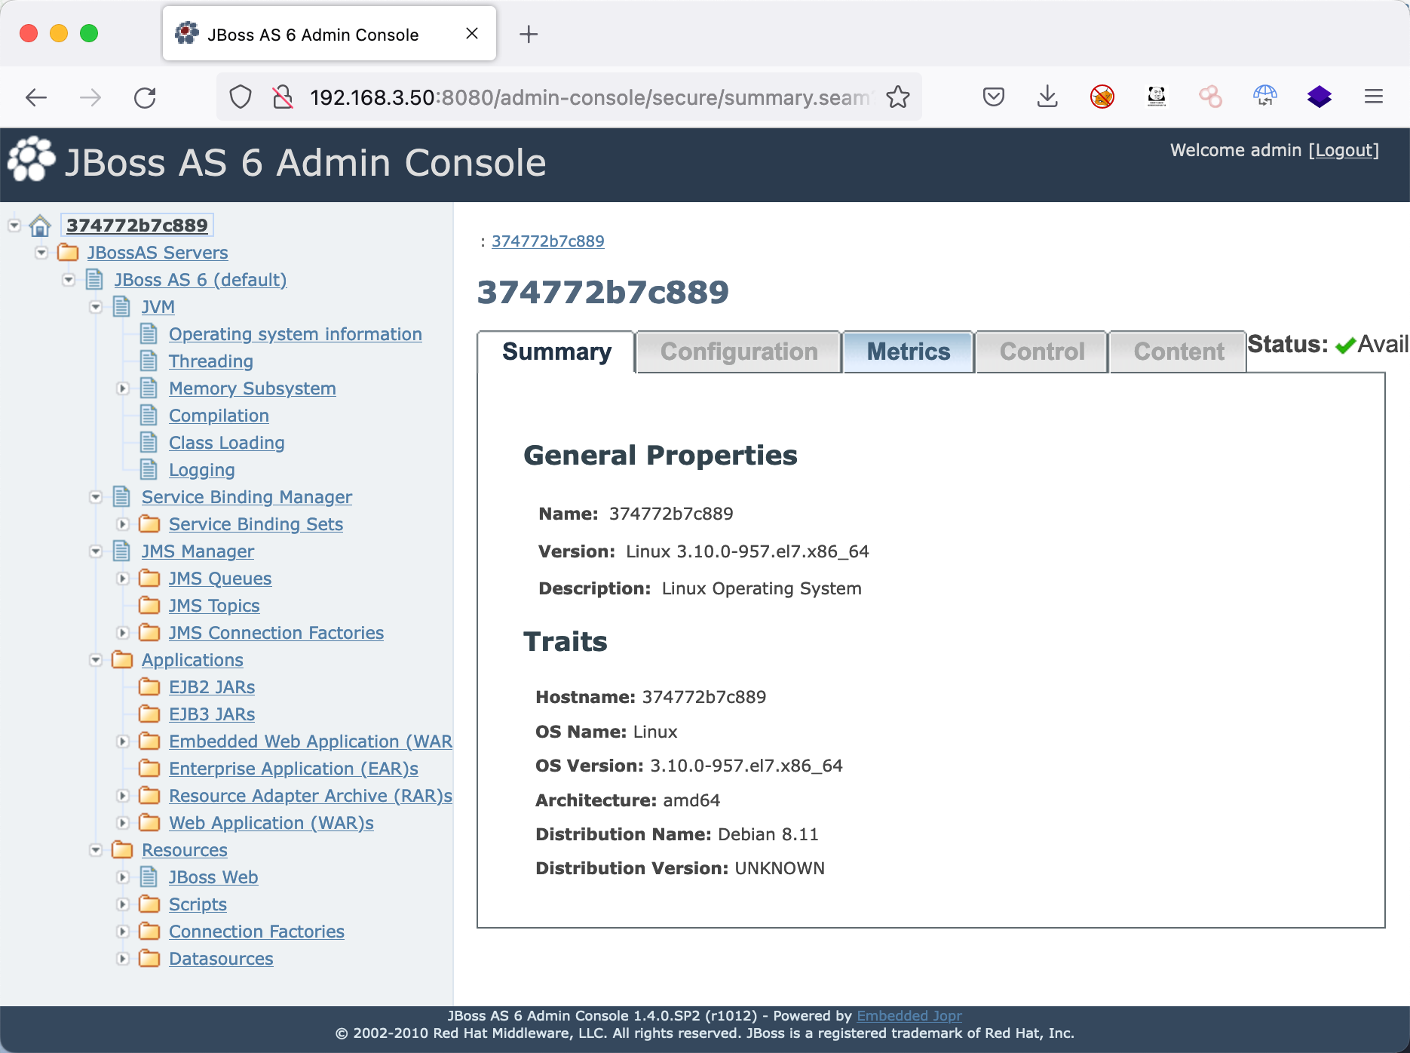Viewport: 1410px width, 1053px height.
Task: Open the browser hamburger menu
Action: (1373, 97)
